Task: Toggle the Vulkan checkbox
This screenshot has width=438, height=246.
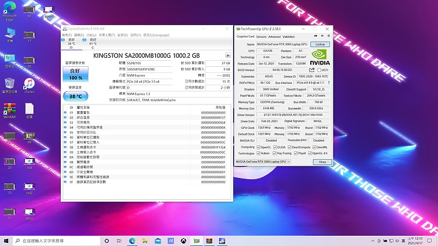Action: pyautogui.click(x=259, y=154)
